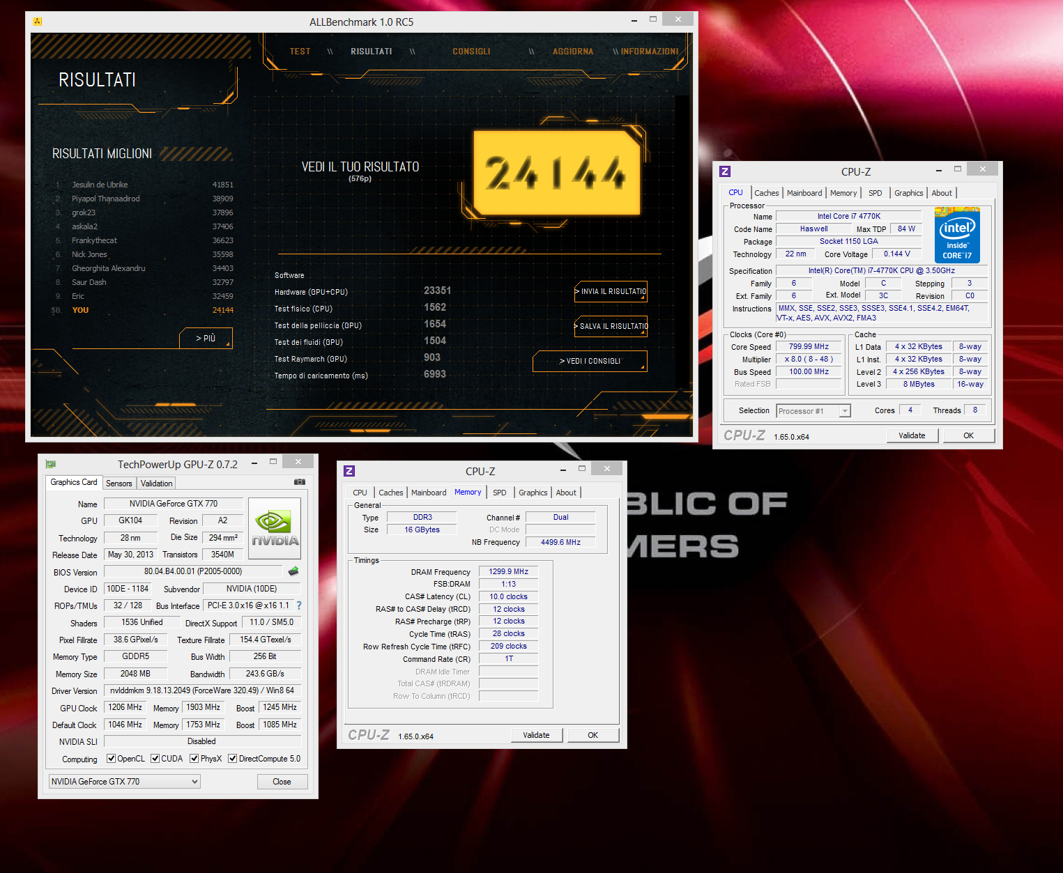Click the memory Type value DDR3
The width and height of the screenshot is (1063, 873).
pyautogui.click(x=422, y=517)
